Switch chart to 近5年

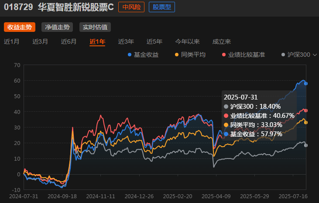click(154, 41)
